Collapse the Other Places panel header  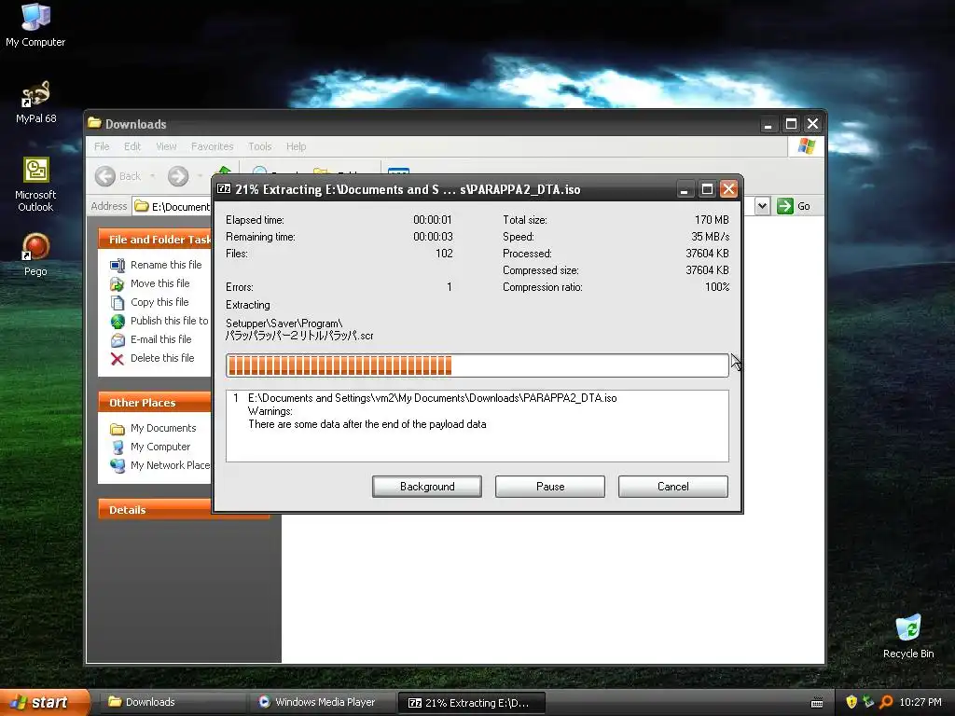click(x=156, y=403)
